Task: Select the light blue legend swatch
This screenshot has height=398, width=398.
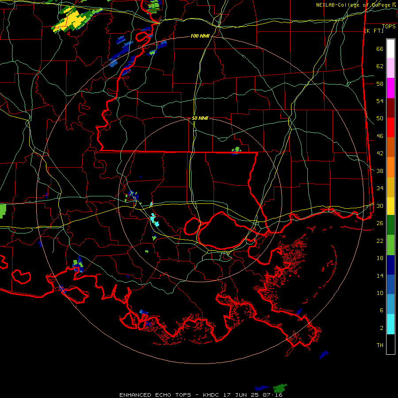Action: click(390, 304)
